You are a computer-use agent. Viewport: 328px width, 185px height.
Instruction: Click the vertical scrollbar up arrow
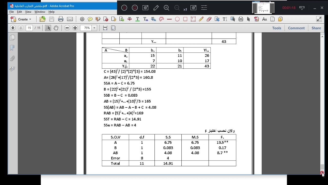pyautogui.click(x=322, y=37)
